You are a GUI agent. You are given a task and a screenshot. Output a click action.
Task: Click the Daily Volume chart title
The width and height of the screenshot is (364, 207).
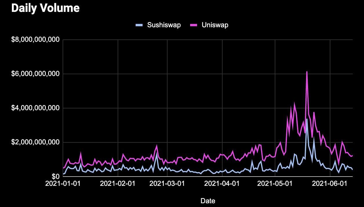pos(45,8)
